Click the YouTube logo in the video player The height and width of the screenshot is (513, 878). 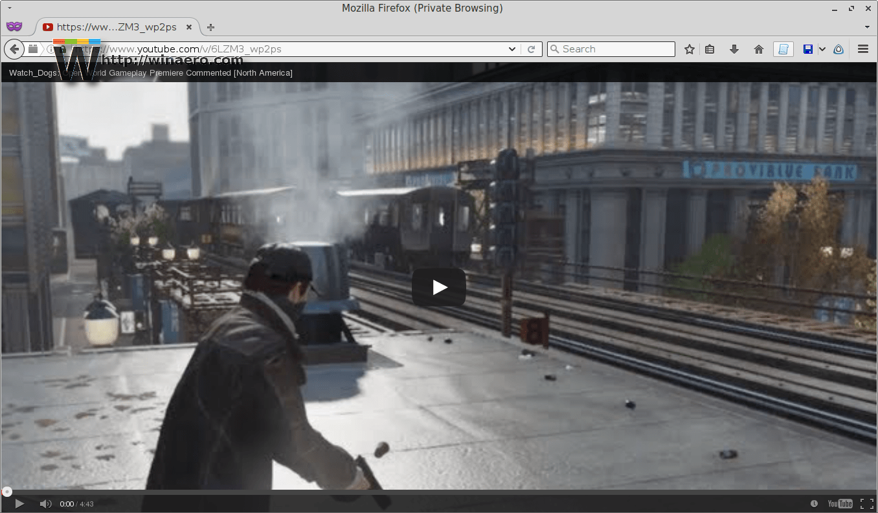[839, 503]
